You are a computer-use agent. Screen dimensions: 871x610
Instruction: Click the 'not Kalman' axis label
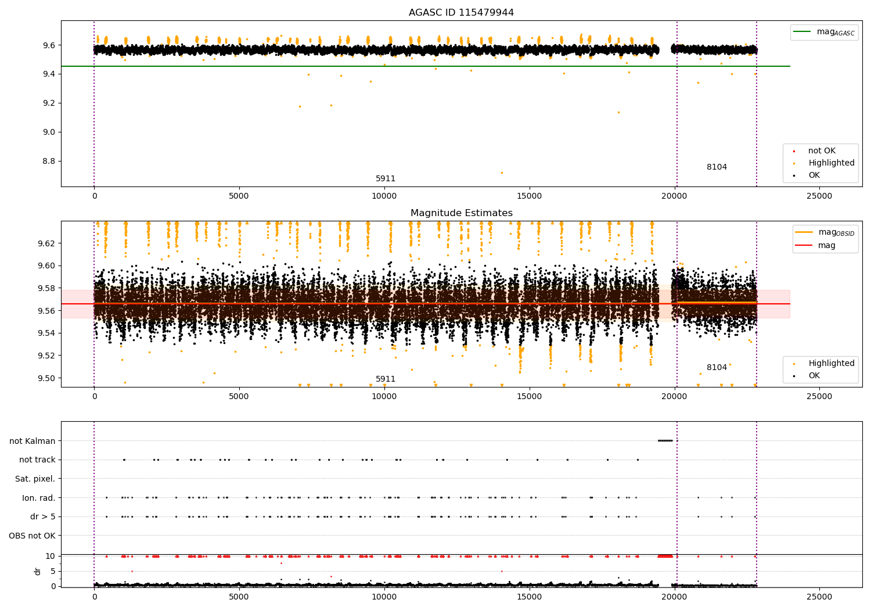point(32,441)
